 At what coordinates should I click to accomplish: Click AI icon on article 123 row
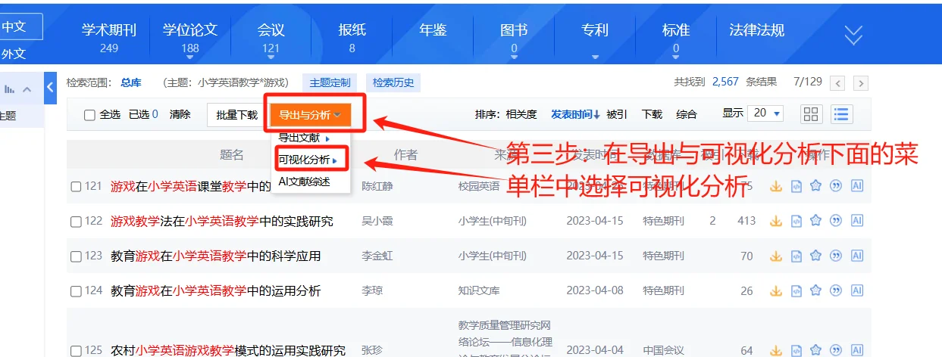click(x=857, y=256)
